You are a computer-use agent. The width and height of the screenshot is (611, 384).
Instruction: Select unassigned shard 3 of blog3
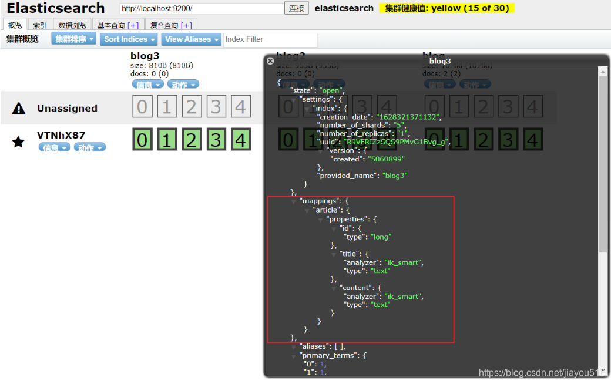(216, 107)
